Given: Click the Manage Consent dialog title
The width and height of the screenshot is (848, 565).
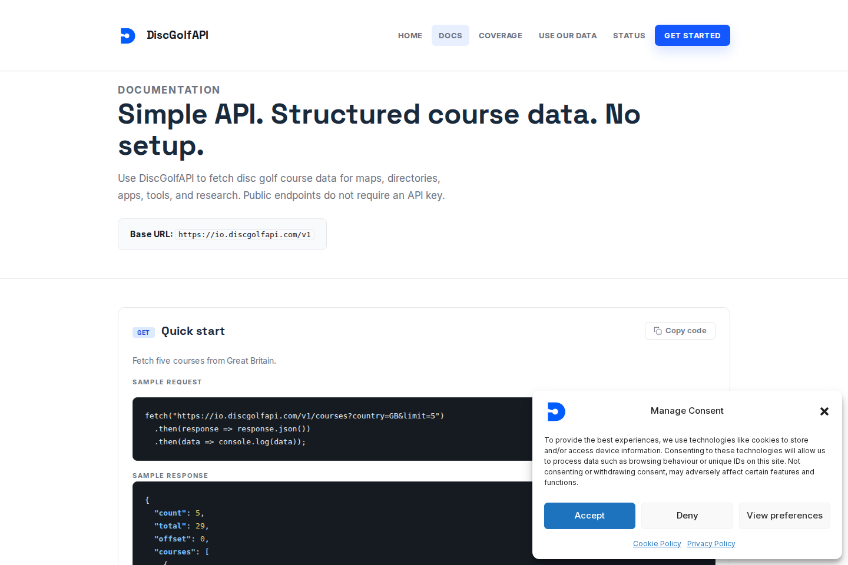Looking at the screenshot, I should tap(687, 411).
